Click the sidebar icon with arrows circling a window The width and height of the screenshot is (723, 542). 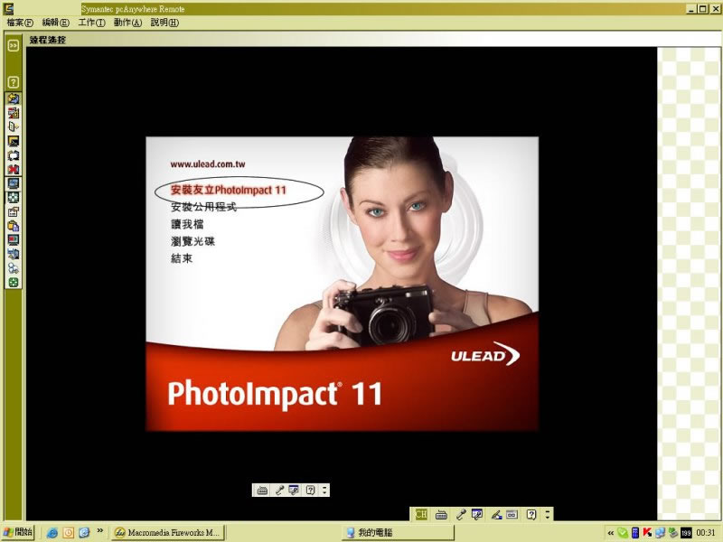[14, 155]
